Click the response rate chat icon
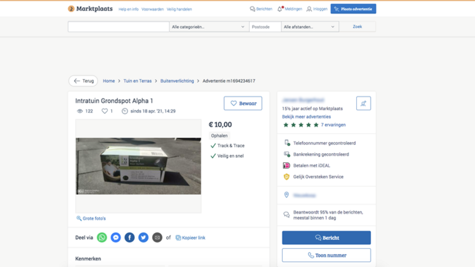 click(x=287, y=215)
